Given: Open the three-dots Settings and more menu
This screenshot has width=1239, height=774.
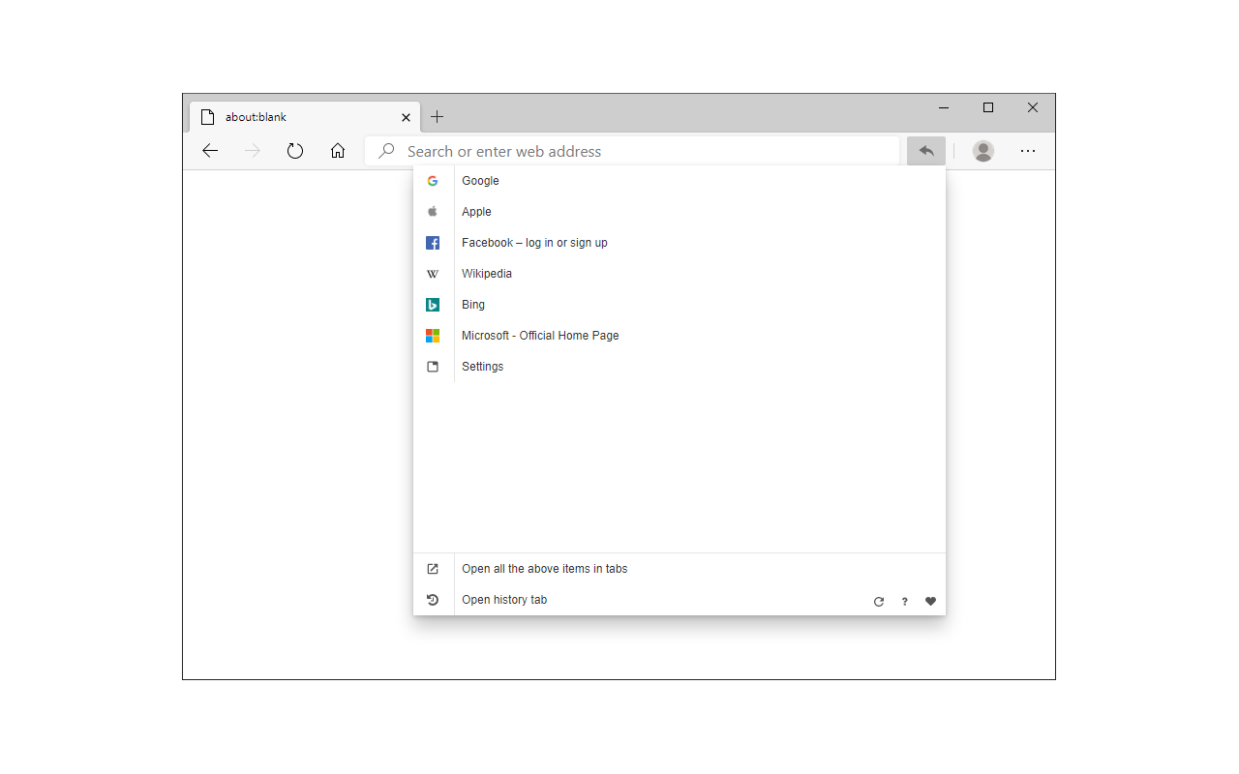Looking at the screenshot, I should point(1028,151).
